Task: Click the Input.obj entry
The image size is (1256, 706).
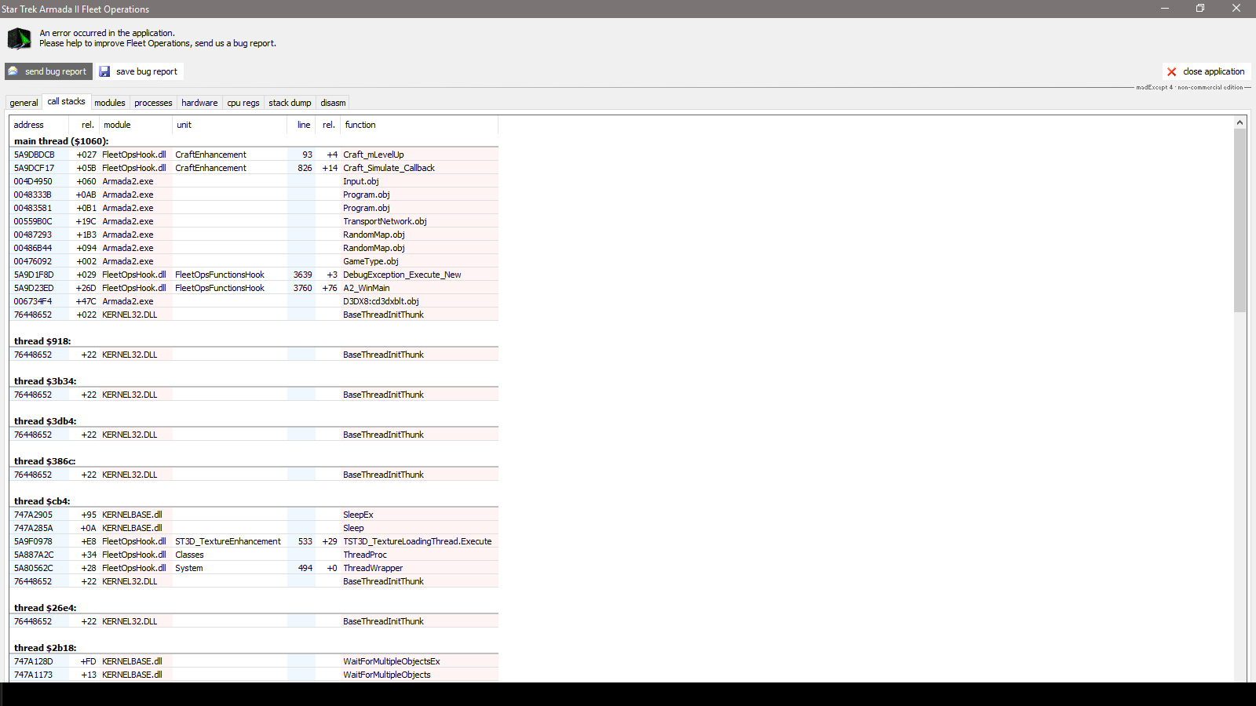Action: click(x=360, y=181)
